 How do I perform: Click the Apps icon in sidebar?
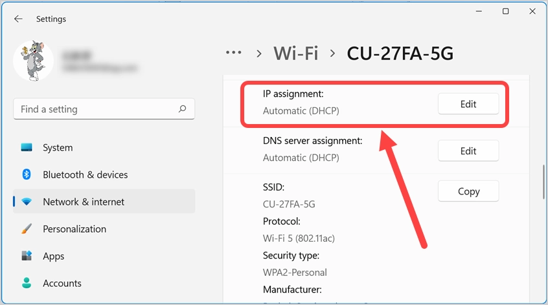tap(27, 256)
